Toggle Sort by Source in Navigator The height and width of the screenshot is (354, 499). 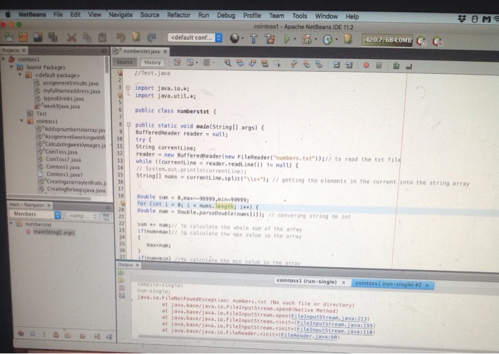(x=109, y=336)
